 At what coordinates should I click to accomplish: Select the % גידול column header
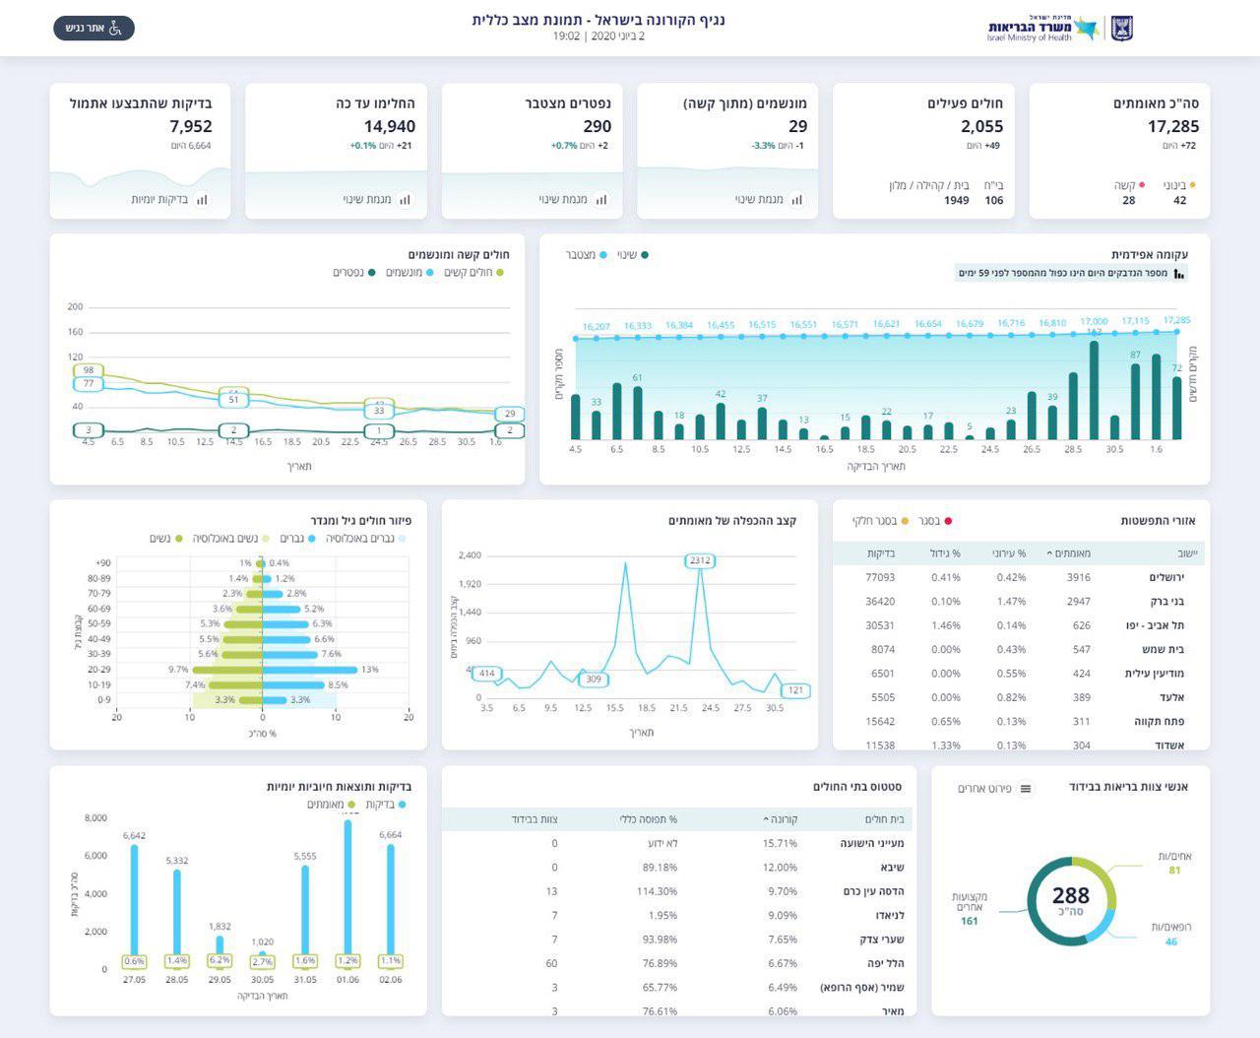tap(945, 553)
